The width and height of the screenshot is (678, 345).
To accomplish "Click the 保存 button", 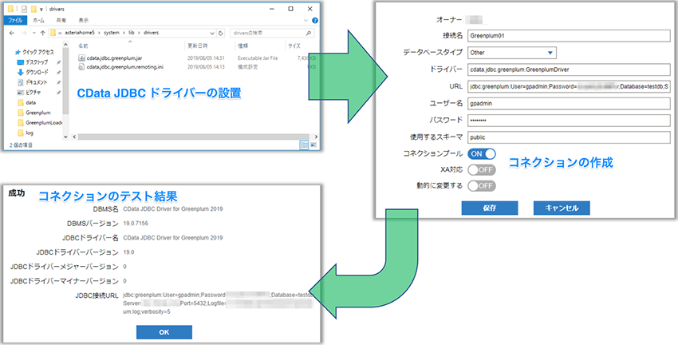I will click(490, 208).
